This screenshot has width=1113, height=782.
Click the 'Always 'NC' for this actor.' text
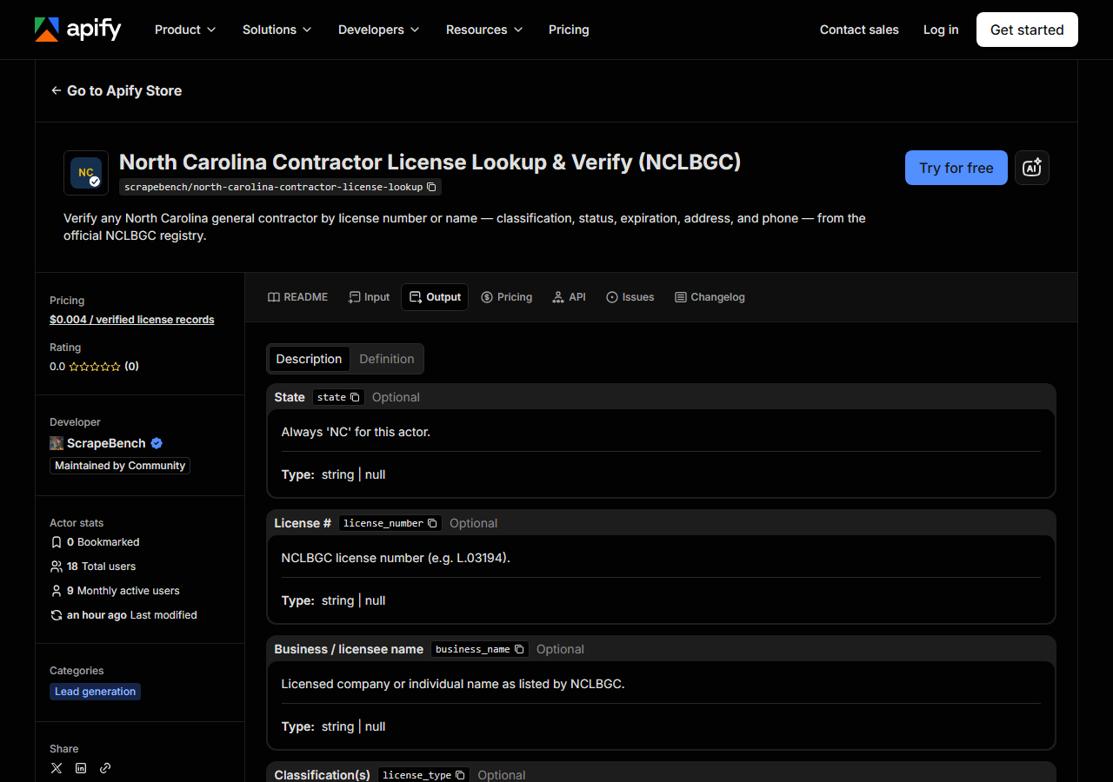point(356,432)
